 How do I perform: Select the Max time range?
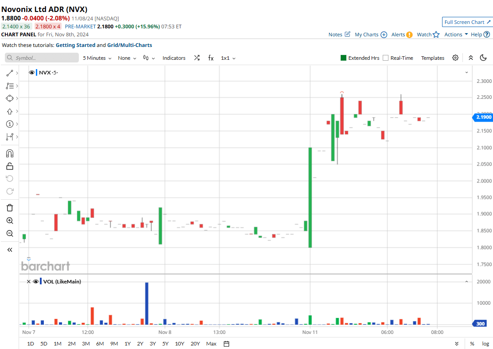(x=211, y=344)
